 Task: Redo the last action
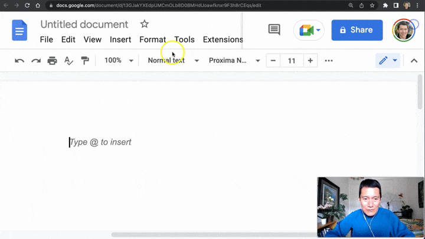click(36, 61)
